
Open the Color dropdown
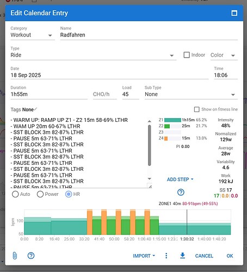pos(224,55)
